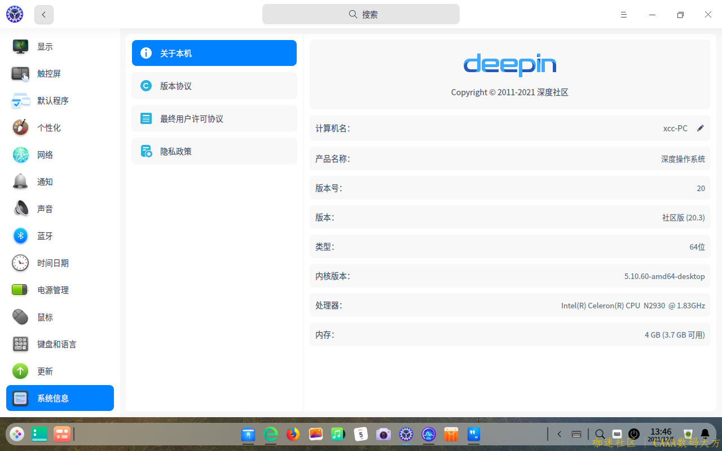The width and height of the screenshot is (722, 451).
Task: Click the processor value Intel(R) Celeron(R) CPU N2930
Action: pos(633,306)
